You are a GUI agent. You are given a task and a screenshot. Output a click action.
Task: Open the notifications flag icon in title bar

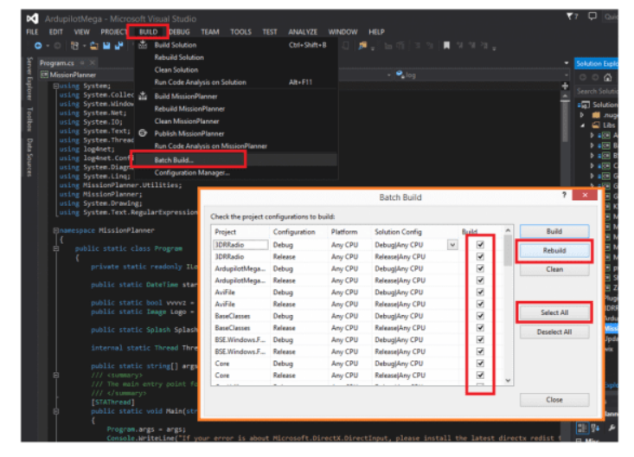click(571, 16)
